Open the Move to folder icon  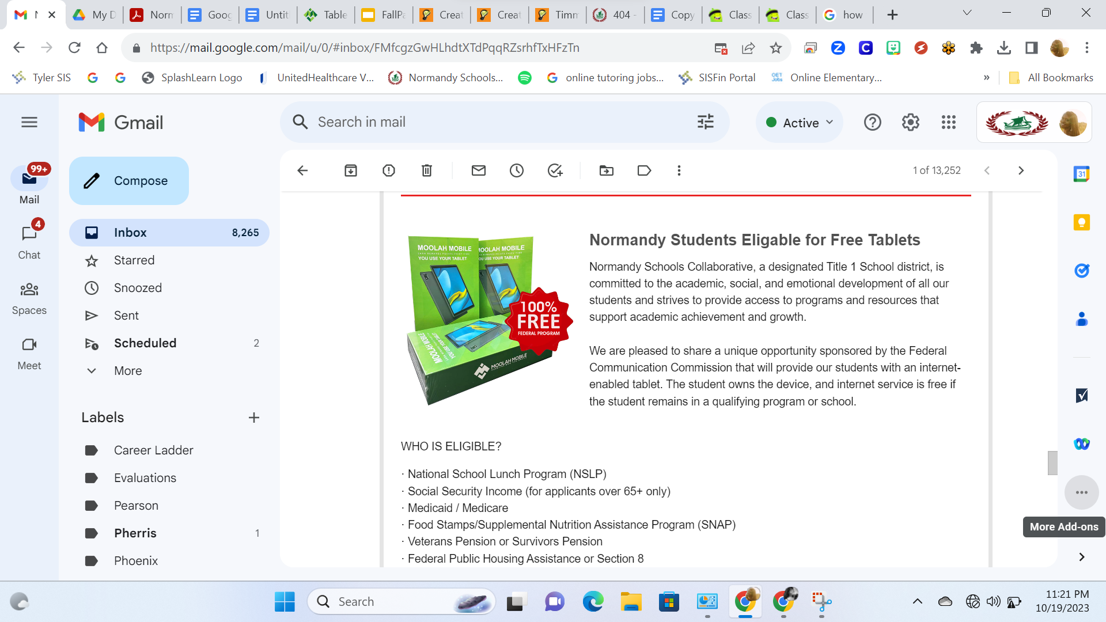[x=607, y=170]
